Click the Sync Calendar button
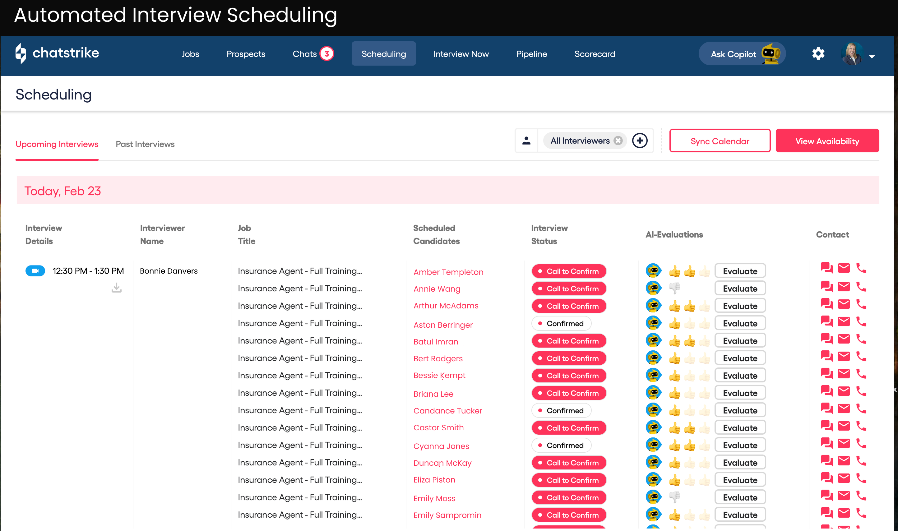The image size is (898, 531). [x=720, y=141]
